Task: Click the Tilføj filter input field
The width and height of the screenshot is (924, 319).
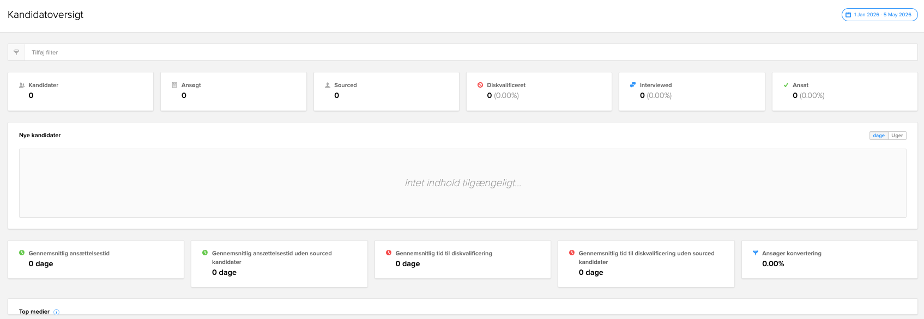Action: pos(471,52)
